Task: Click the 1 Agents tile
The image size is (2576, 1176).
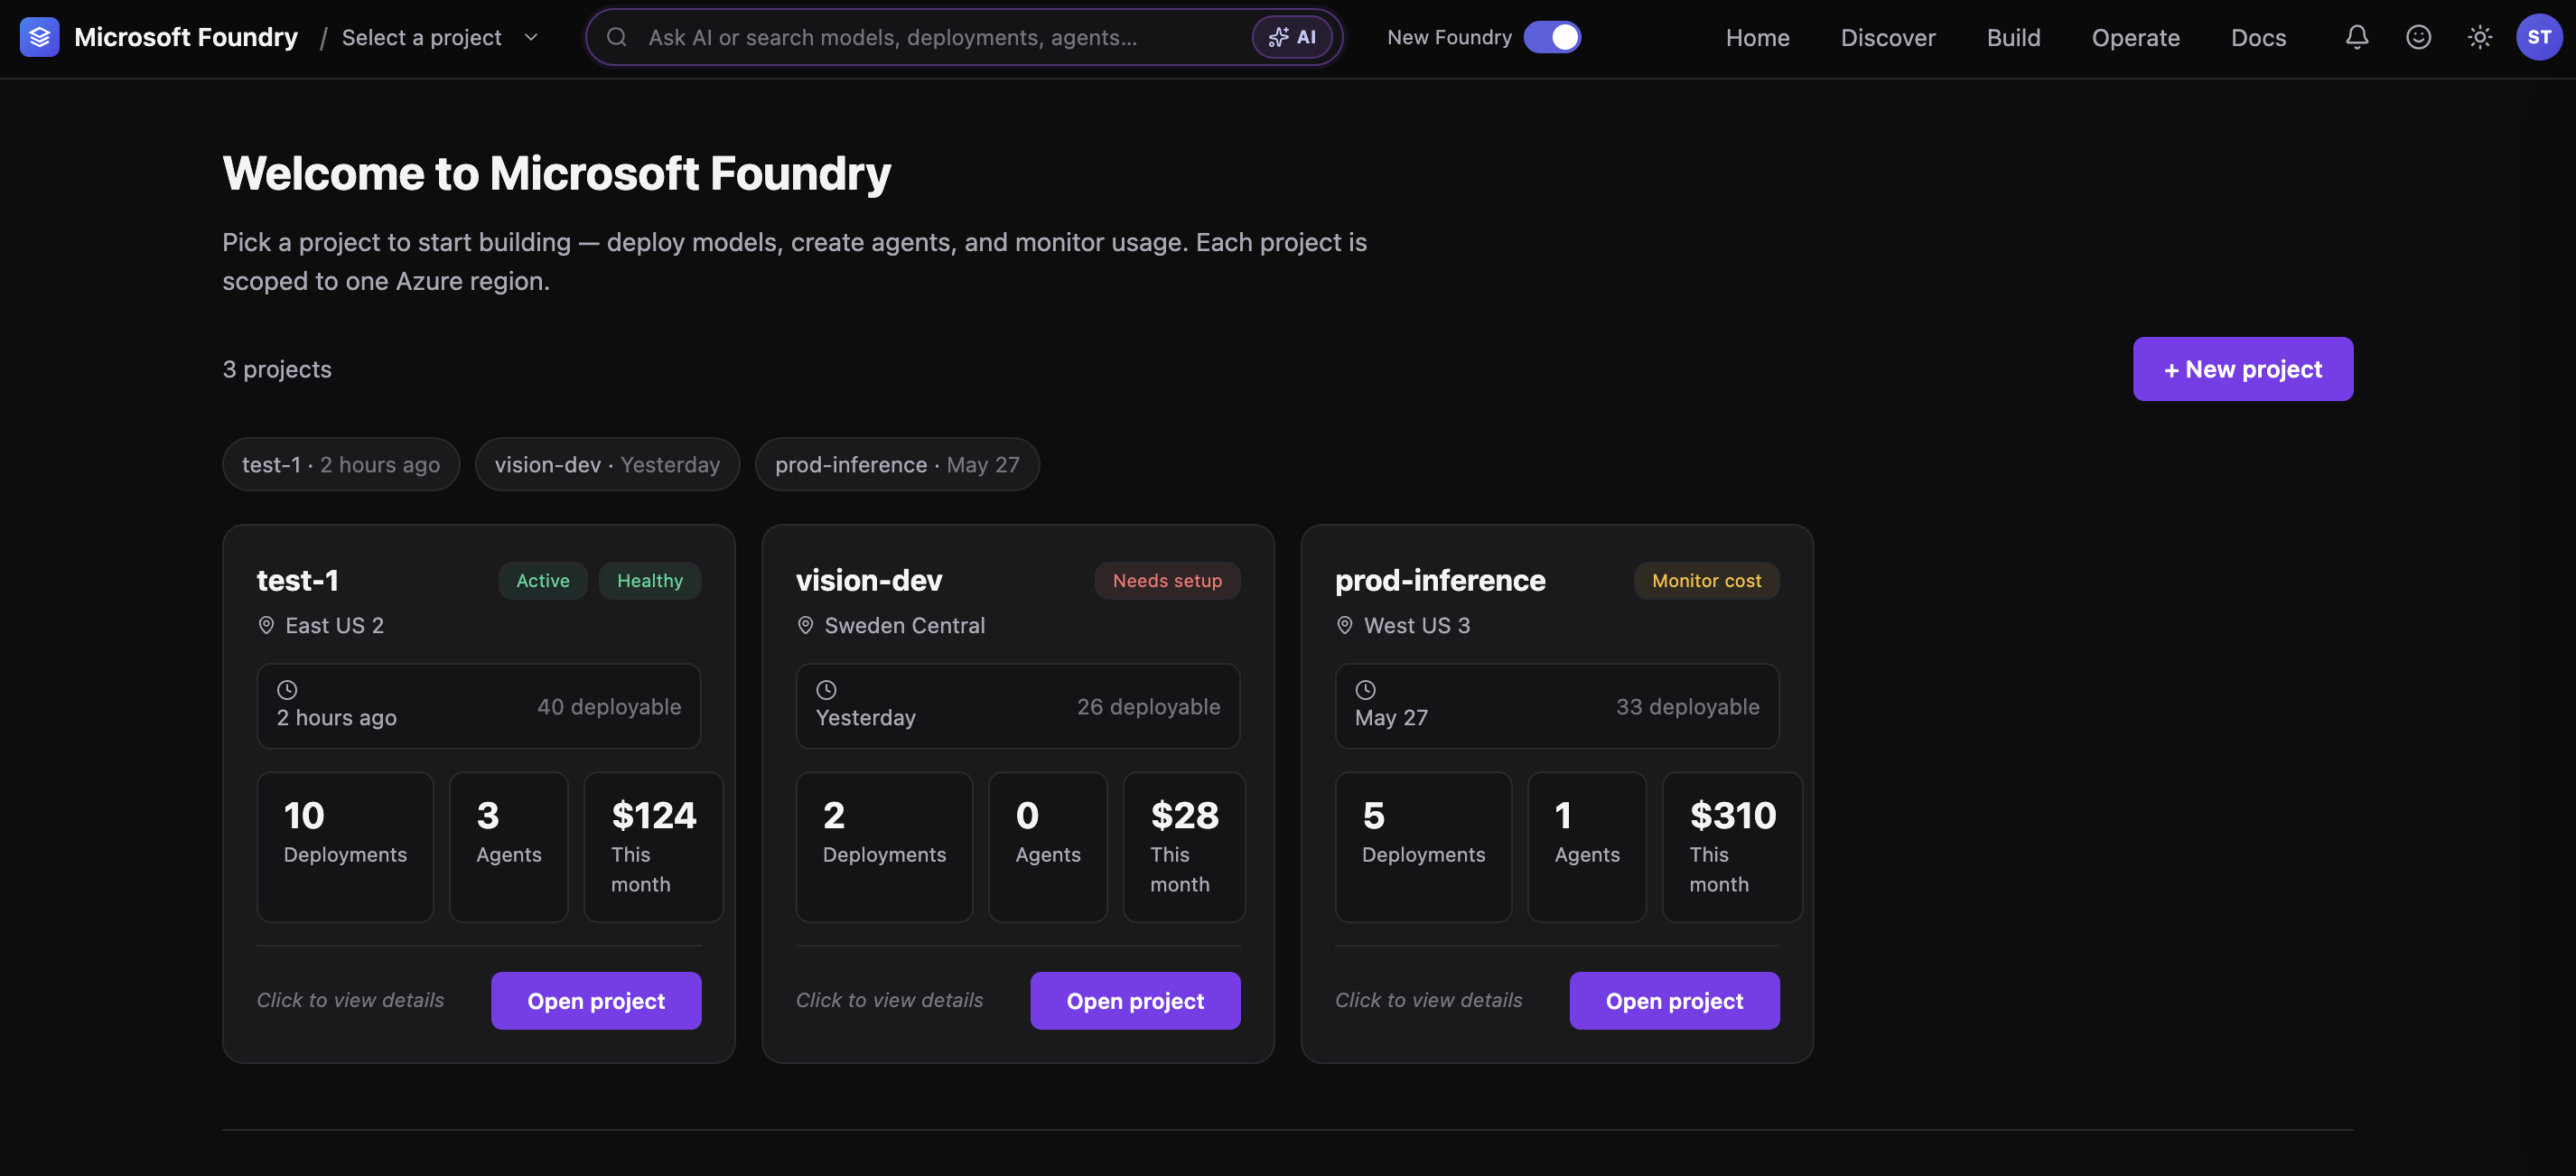Action: coord(1587,847)
